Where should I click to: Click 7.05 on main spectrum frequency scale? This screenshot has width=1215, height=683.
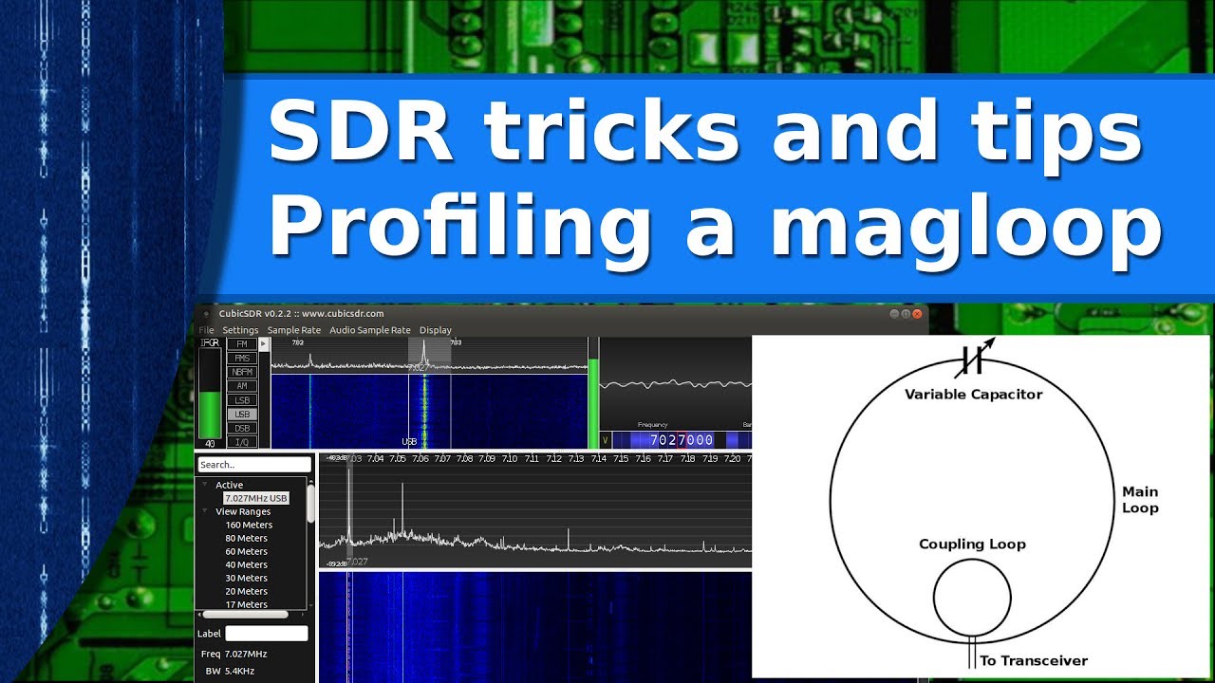coord(397,459)
